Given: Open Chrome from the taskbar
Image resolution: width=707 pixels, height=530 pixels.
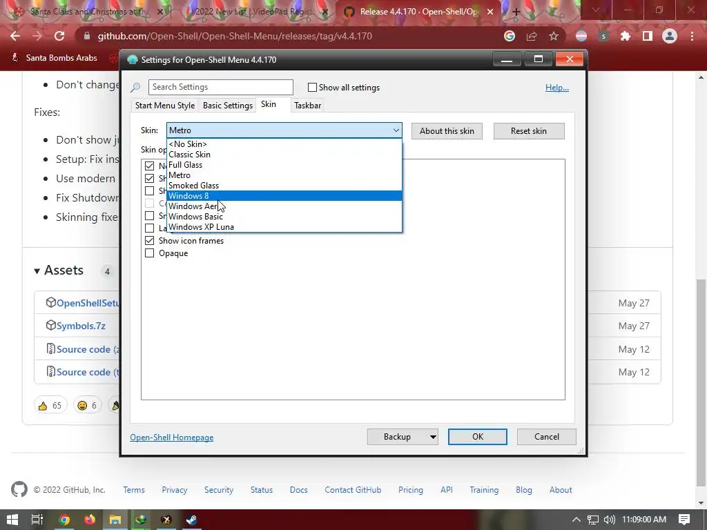Looking at the screenshot, I should (x=64, y=520).
